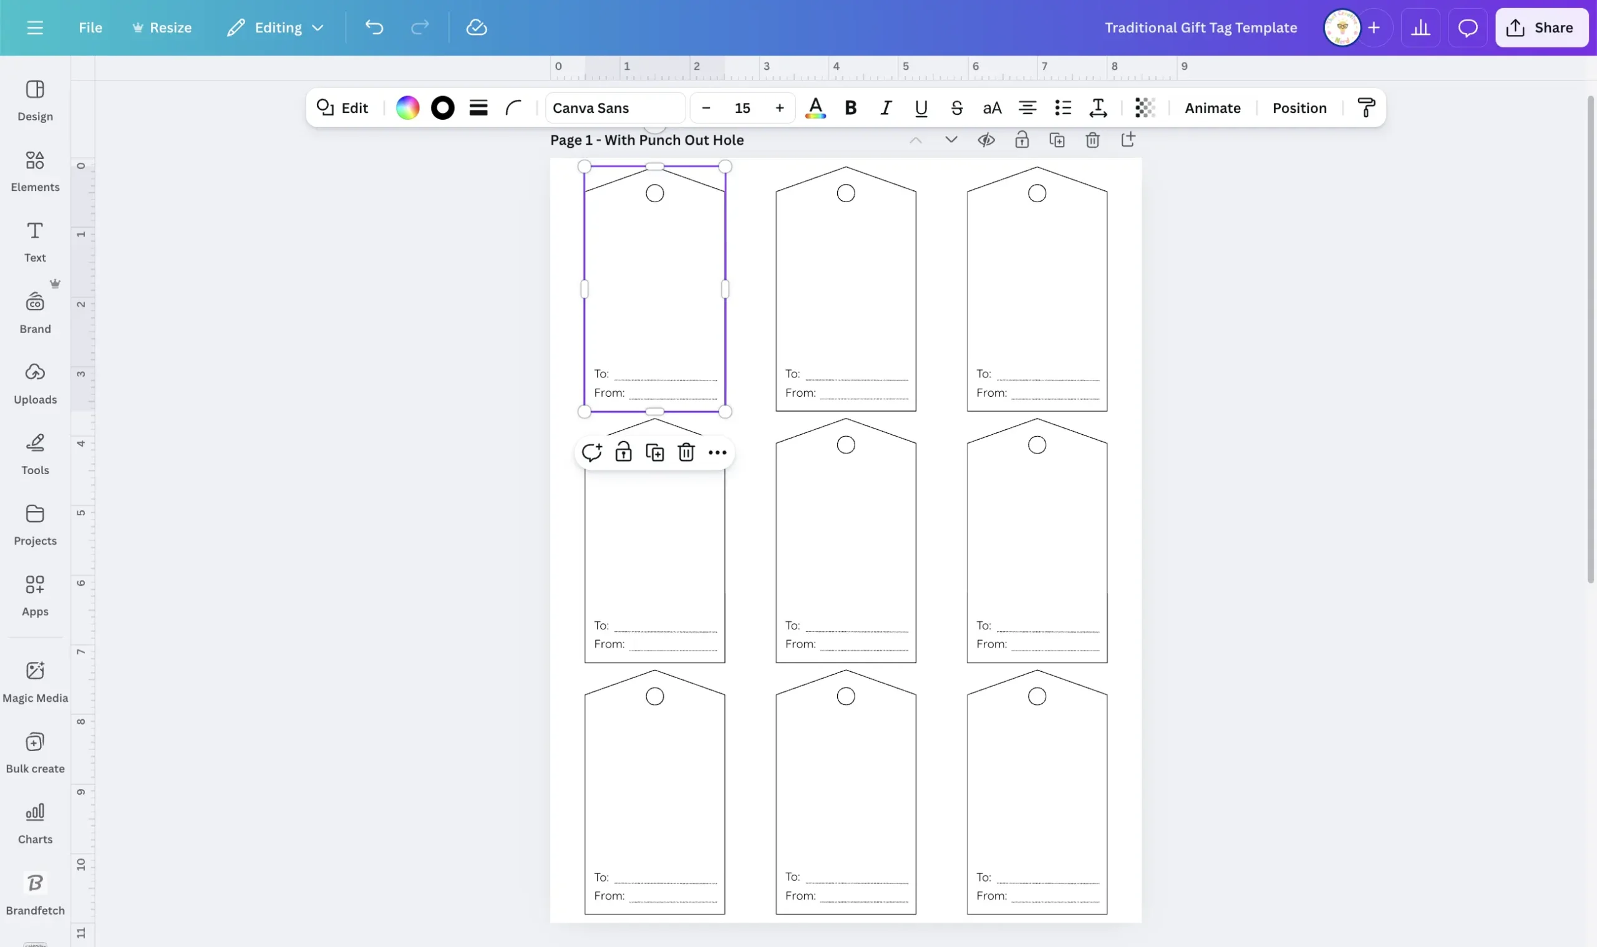Open the text color picker
This screenshot has width=1597, height=947.
815,108
